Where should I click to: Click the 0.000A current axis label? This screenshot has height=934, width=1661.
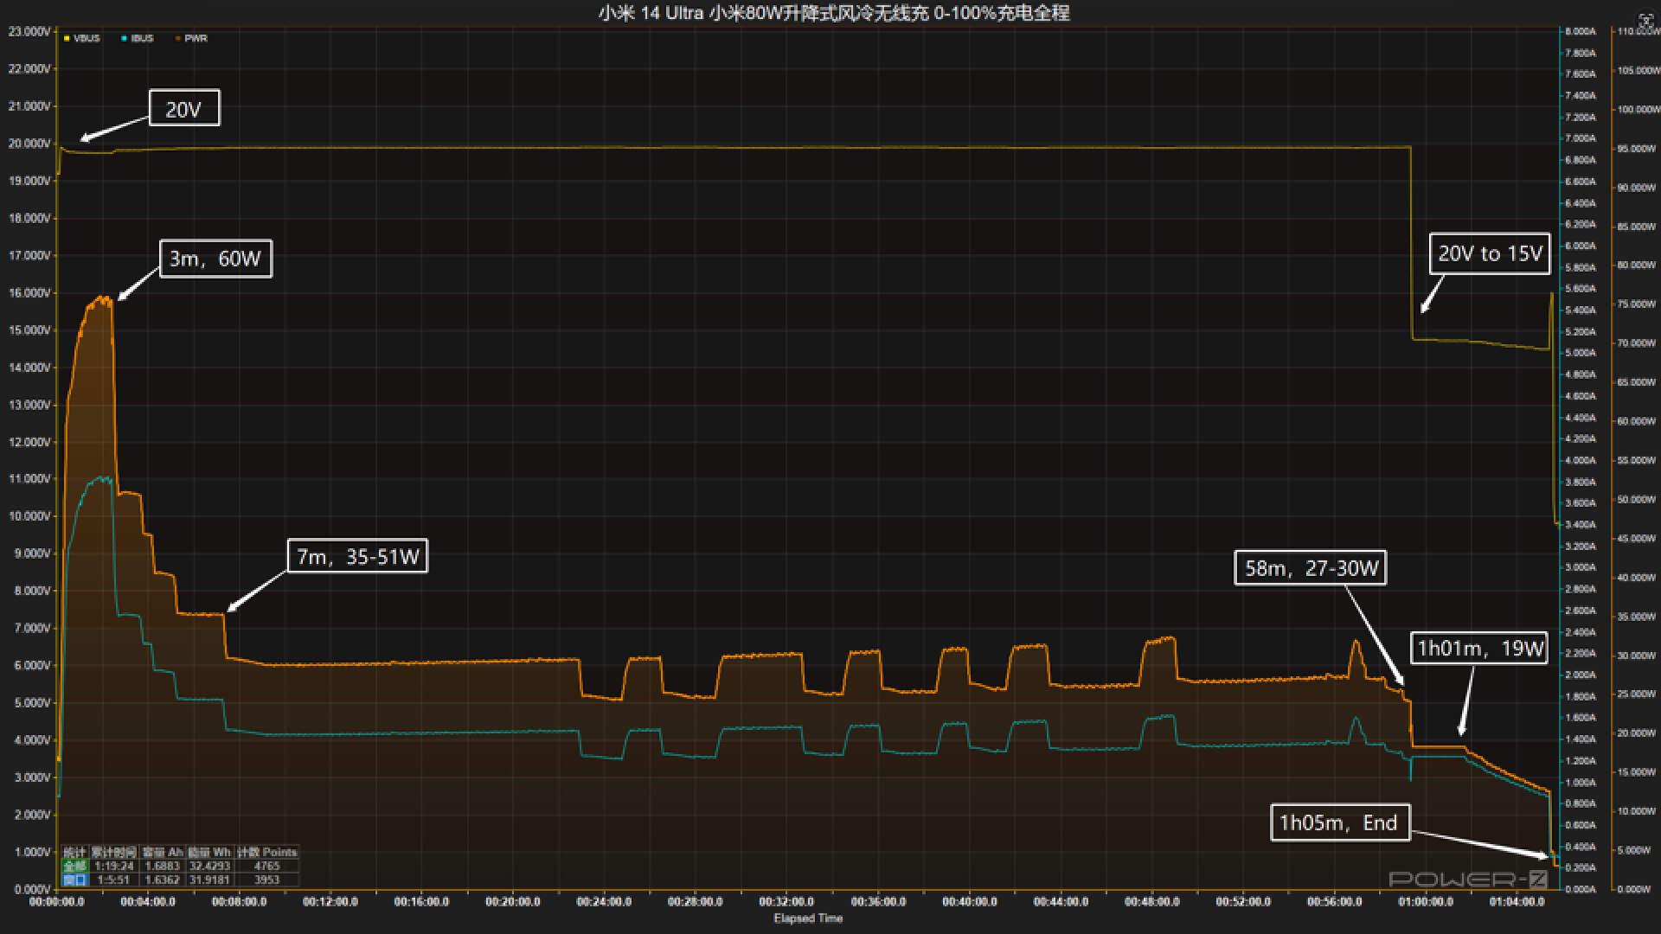point(1580,889)
